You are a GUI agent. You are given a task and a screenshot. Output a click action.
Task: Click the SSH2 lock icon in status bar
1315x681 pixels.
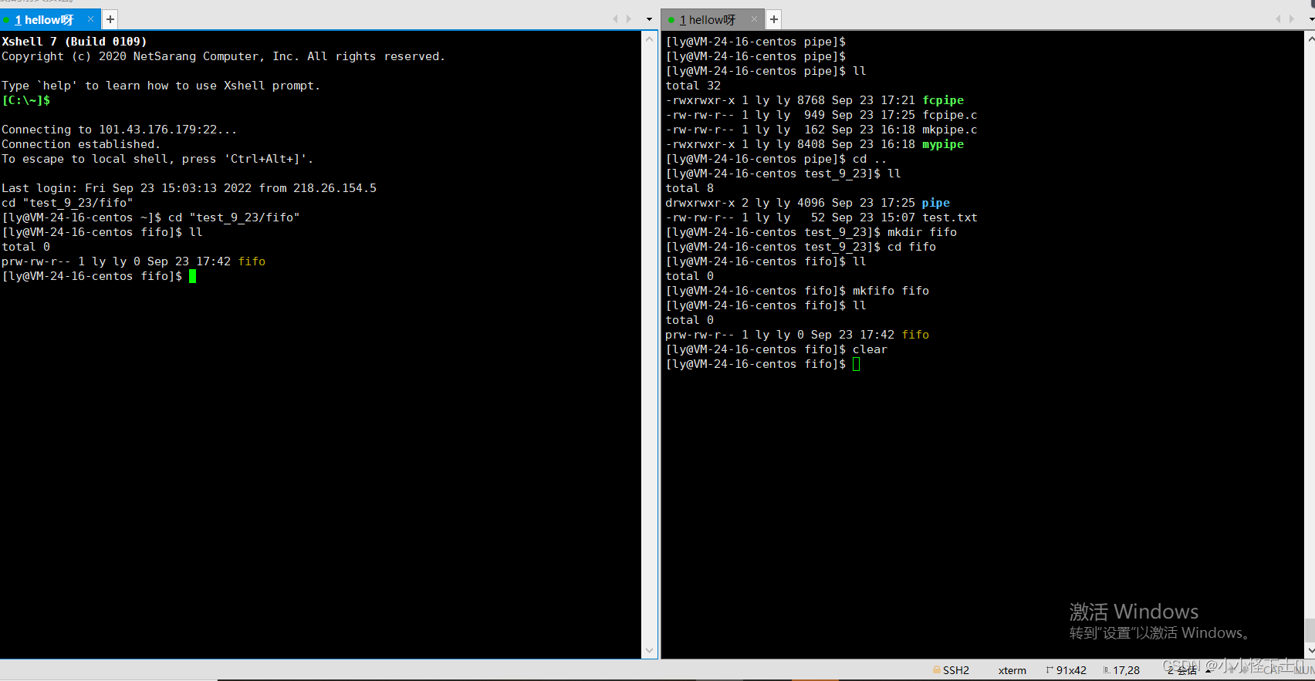pyautogui.click(x=937, y=670)
